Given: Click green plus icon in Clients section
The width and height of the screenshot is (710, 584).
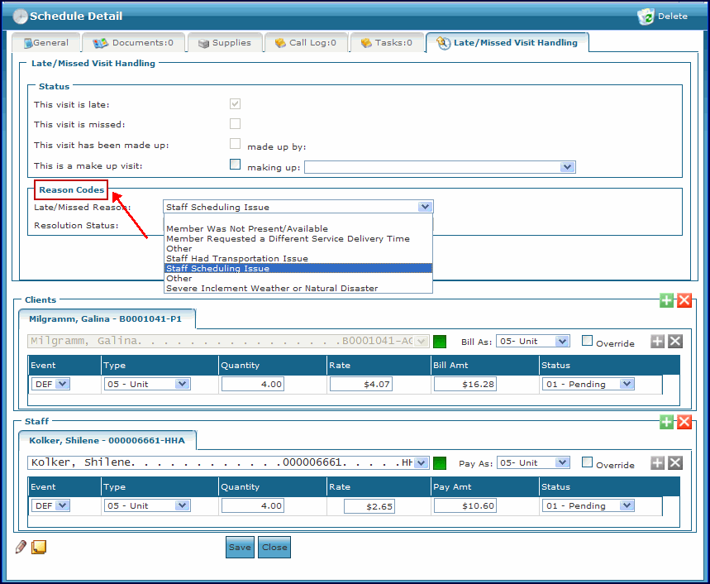Looking at the screenshot, I should tap(666, 301).
